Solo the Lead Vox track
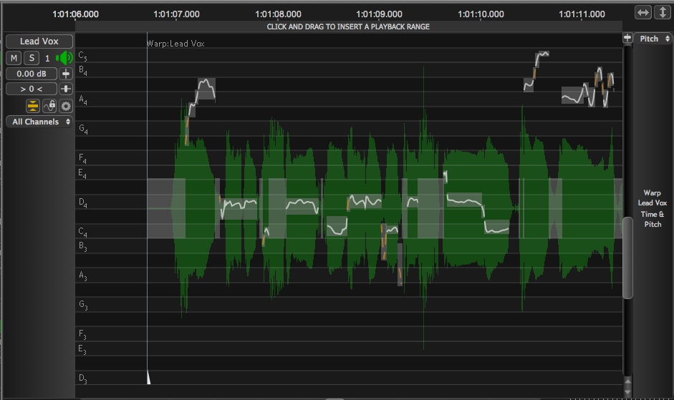This screenshot has width=674, height=400. [32, 58]
